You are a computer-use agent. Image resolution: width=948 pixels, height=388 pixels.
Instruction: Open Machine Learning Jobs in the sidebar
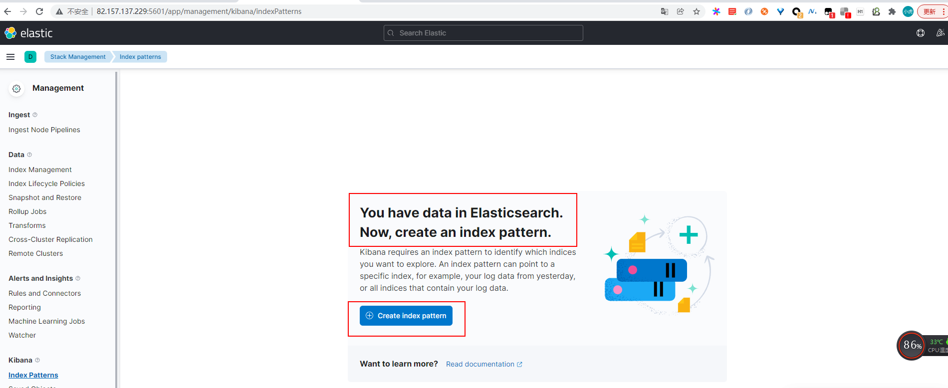[x=46, y=321]
